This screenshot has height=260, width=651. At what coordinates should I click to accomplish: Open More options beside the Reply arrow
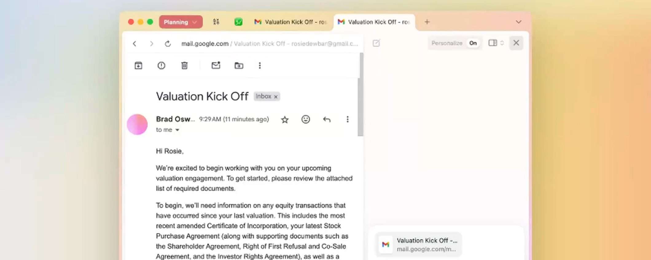[347, 119]
